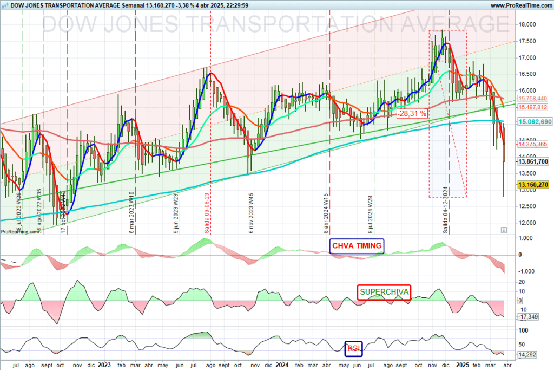The height and width of the screenshot is (370, 554).
Task: Click 17.500 on the price axis
Action: 527,41
